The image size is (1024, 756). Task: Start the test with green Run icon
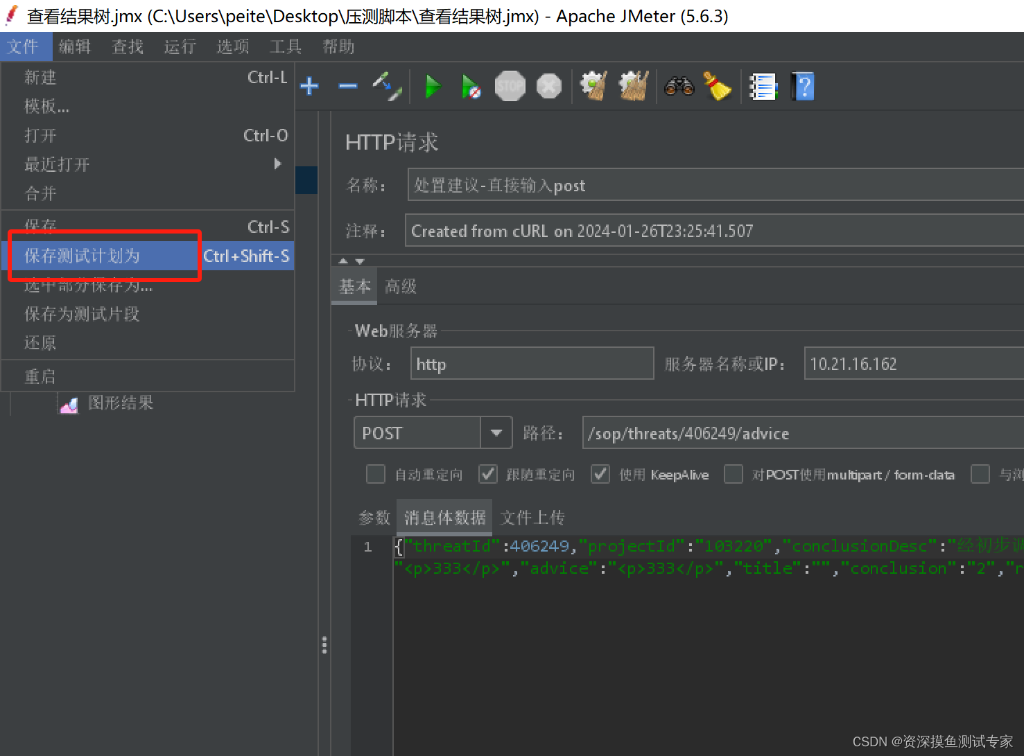(x=433, y=87)
